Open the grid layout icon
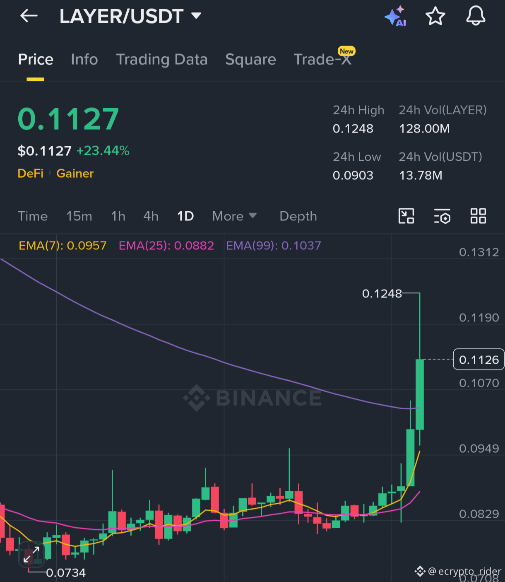505x582 pixels. pos(478,216)
